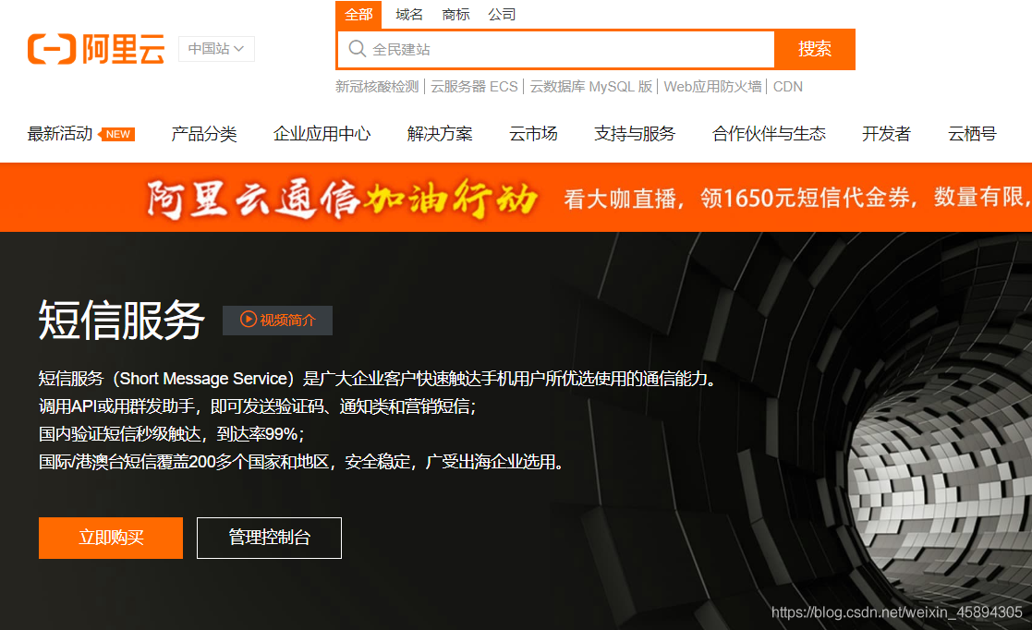Open the 支持与服务 menu

(x=635, y=134)
